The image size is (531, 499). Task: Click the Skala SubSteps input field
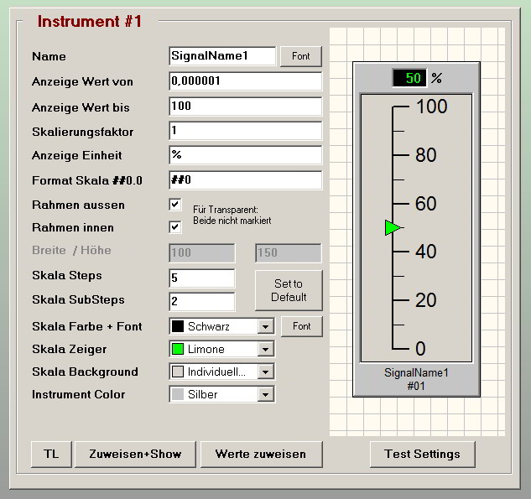point(201,301)
